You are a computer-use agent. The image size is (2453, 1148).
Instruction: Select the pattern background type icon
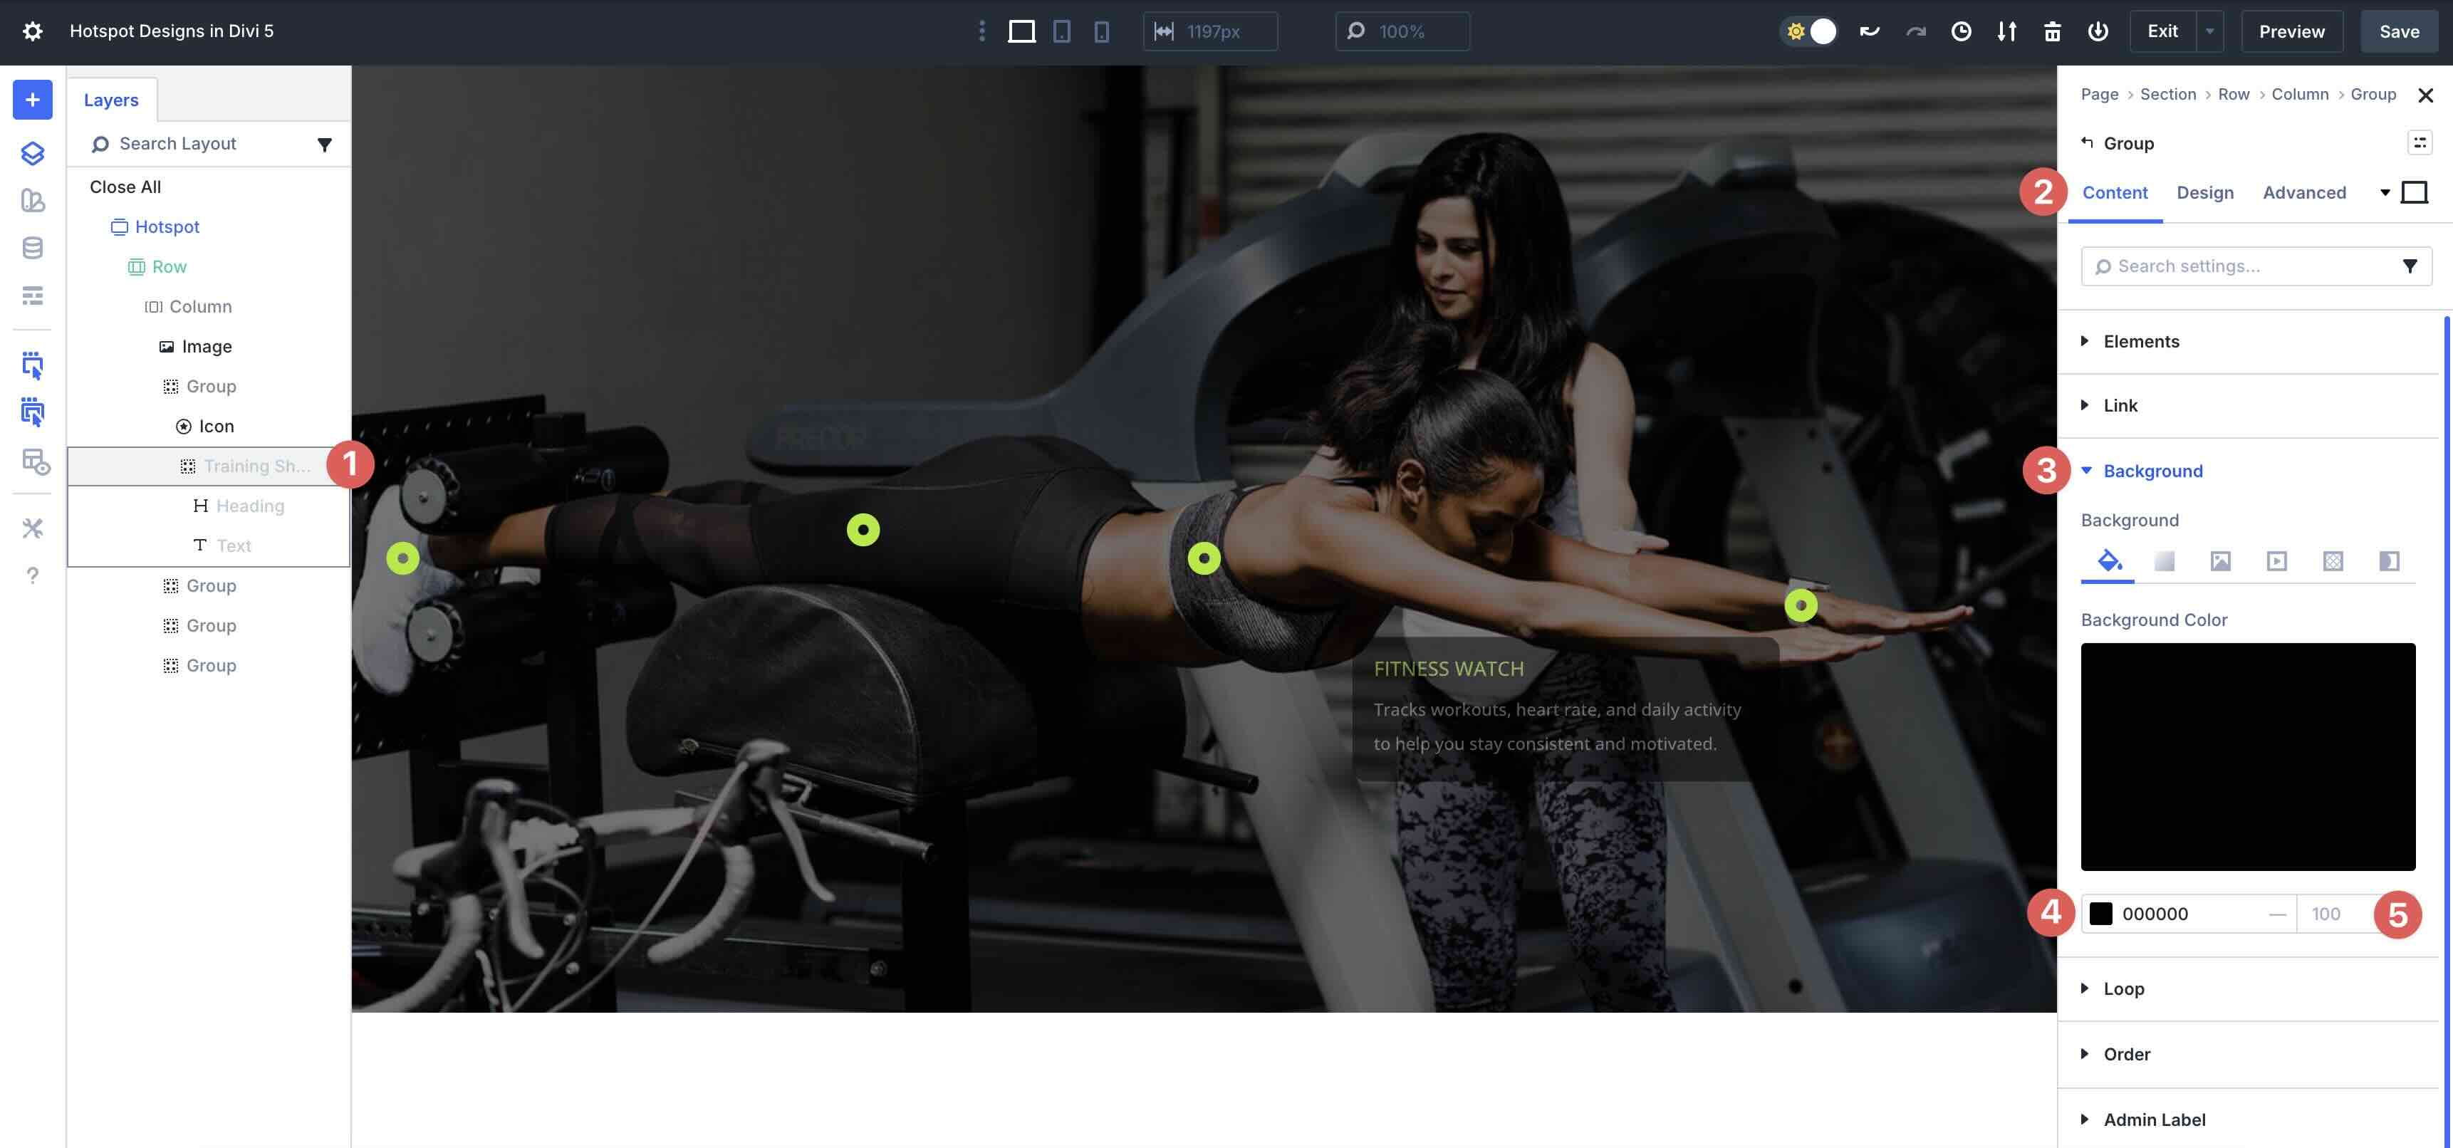point(2332,560)
